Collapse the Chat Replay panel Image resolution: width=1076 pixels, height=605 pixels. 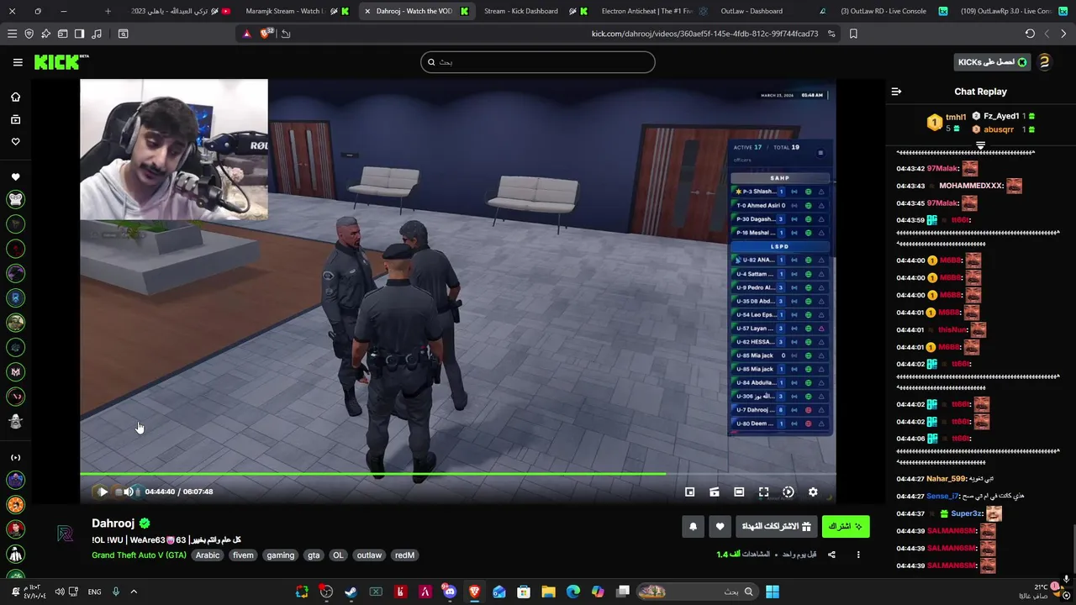[896, 92]
